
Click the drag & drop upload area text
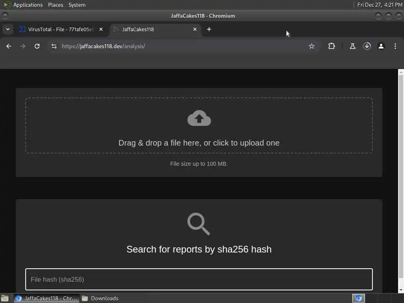coord(199,143)
